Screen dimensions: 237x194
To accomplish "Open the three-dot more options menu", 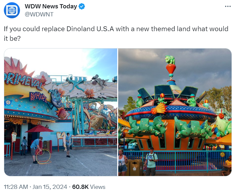I will [228, 6].
